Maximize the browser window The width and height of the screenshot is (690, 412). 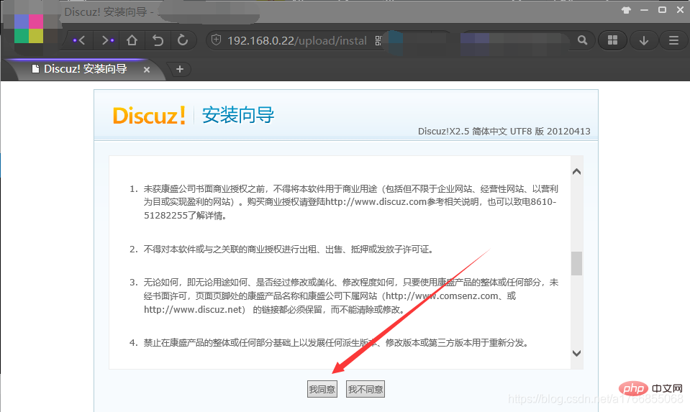[x=662, y=9]
